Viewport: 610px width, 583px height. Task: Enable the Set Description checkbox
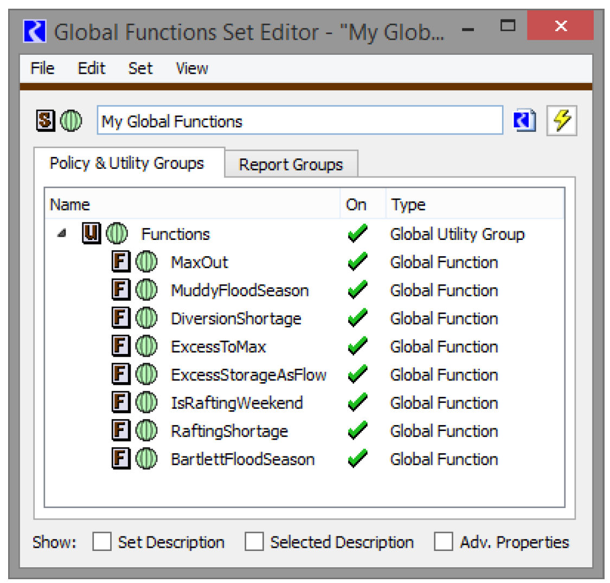coord(101,542)
